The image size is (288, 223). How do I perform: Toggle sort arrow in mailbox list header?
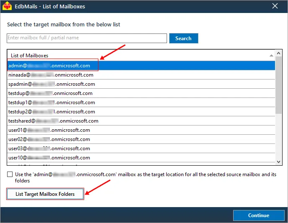(x=271, y=55)
